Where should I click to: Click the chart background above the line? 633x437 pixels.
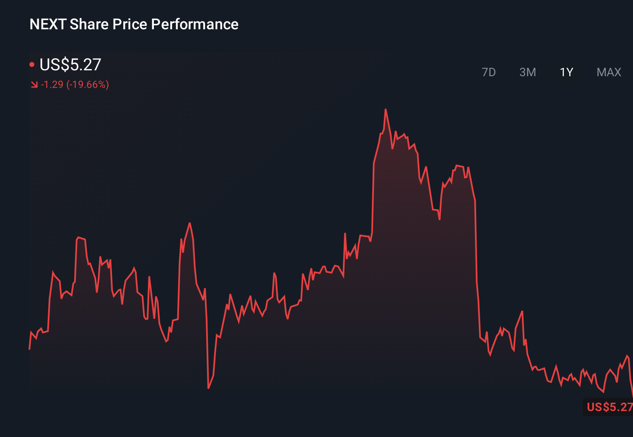[x=252, y=147]
